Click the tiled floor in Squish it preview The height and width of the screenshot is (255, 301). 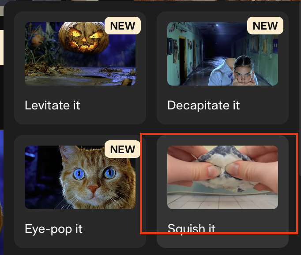(222, 202)
